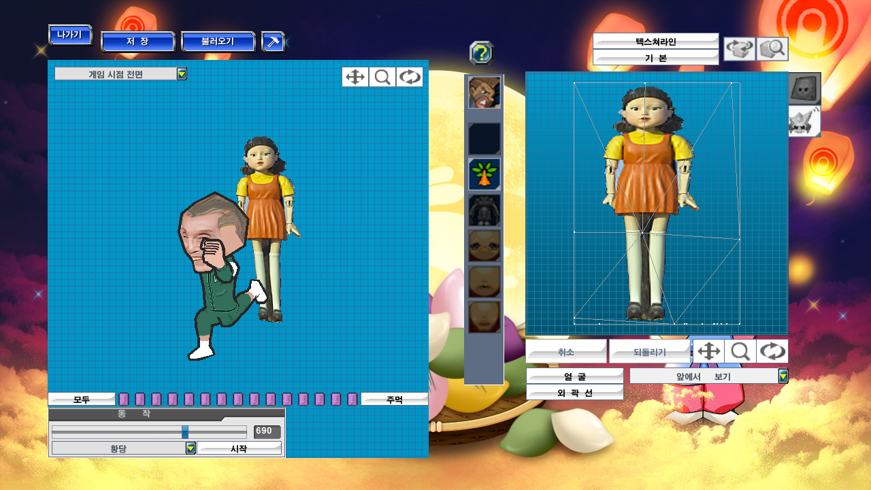The image size is (871, 490).
Task: Select the second doll face thumbnail below the robot body thumbnail
Action: click(484, 282)
